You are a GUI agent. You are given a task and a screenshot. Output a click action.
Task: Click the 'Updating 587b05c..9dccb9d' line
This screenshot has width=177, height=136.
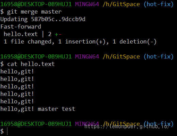coord(43,19)
